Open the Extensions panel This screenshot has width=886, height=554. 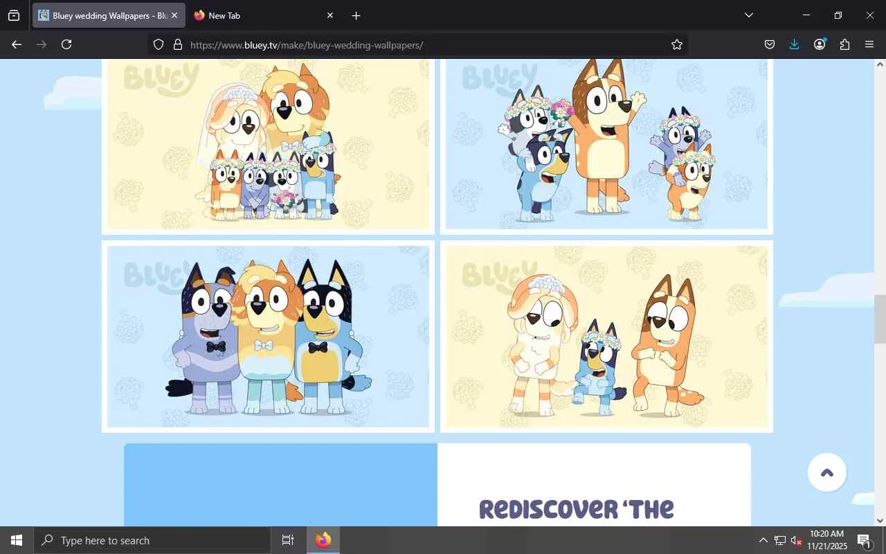(x=844, y=44)
